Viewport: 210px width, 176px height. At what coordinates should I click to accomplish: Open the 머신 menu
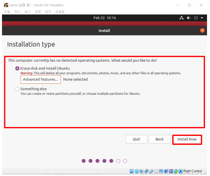pos(17,12)
